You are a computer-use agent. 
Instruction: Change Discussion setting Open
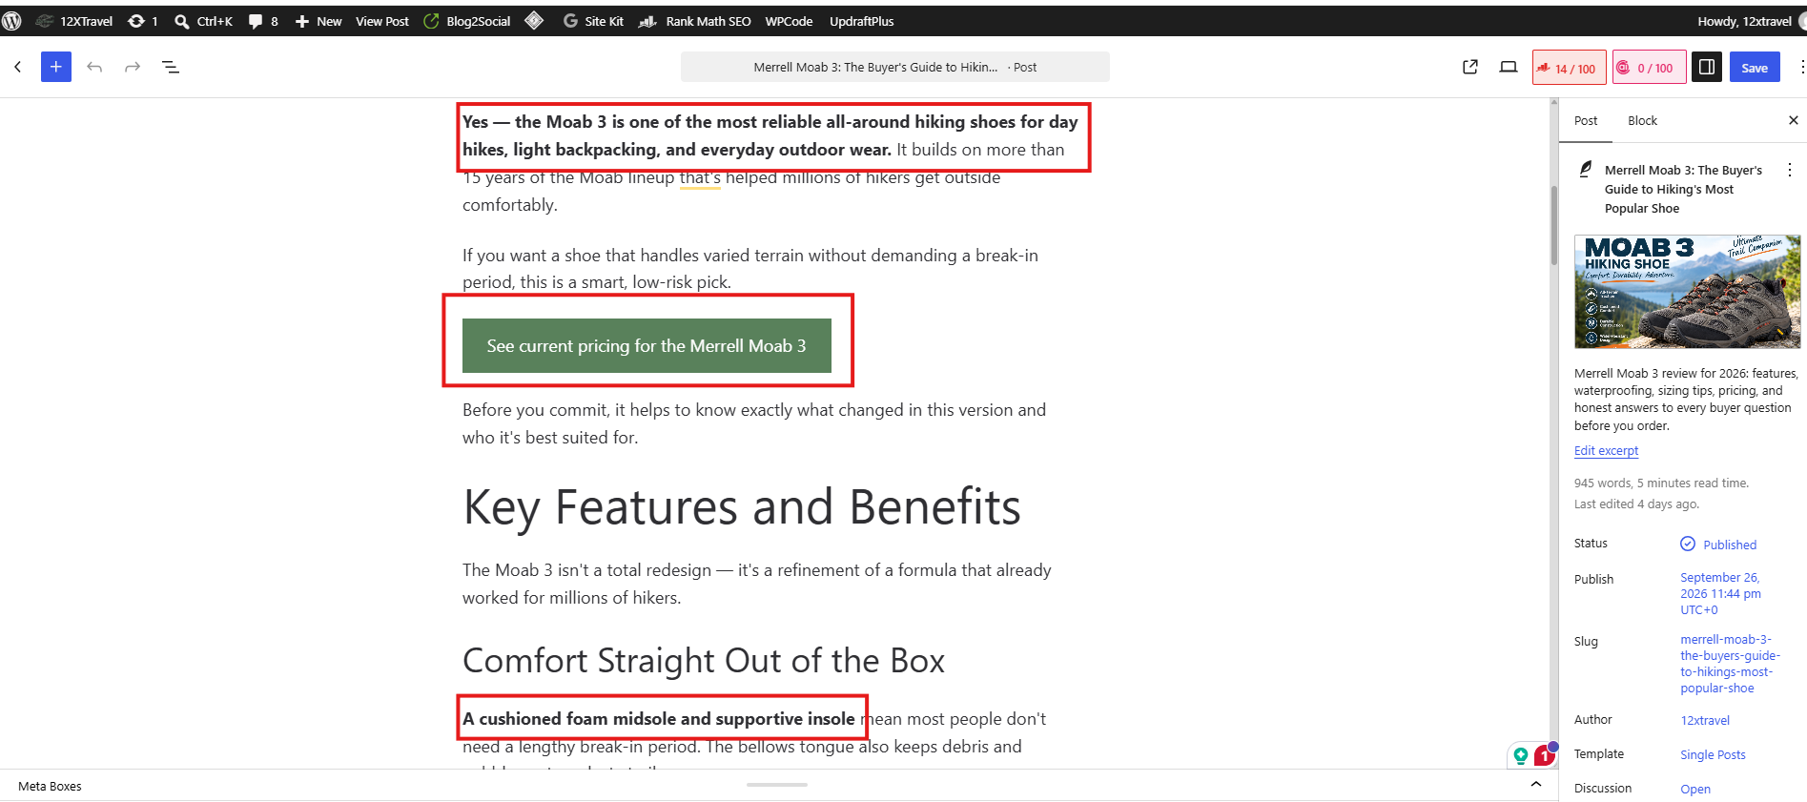click(x=1695, y=790)
